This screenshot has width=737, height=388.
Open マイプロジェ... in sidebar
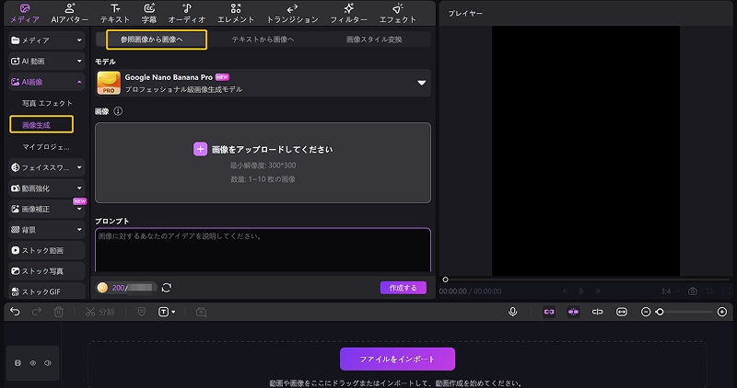tap(46, 147)
